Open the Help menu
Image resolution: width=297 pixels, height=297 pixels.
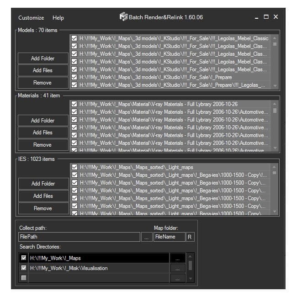coord(58,18)
